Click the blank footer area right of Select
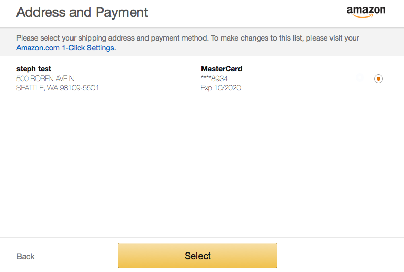The image size is (404, 272). coord(340,256)
